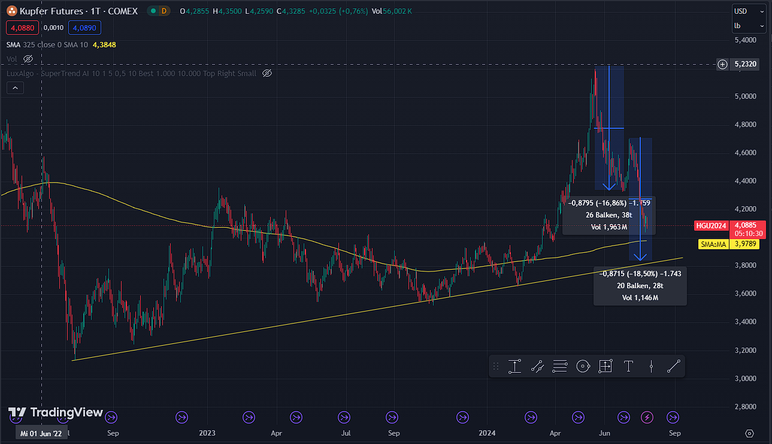
Task: Click the +0,0325 (+0,76%) change value
Action: tap(338, 11)
